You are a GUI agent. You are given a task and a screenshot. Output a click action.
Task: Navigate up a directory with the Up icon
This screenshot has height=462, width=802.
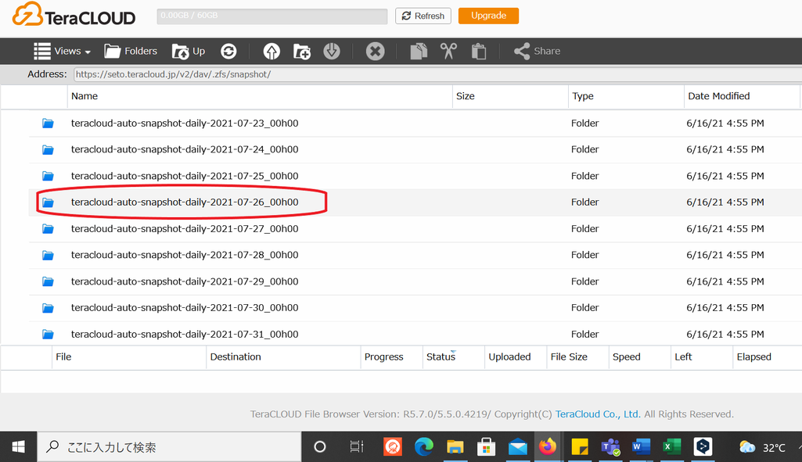pos(188,51)
